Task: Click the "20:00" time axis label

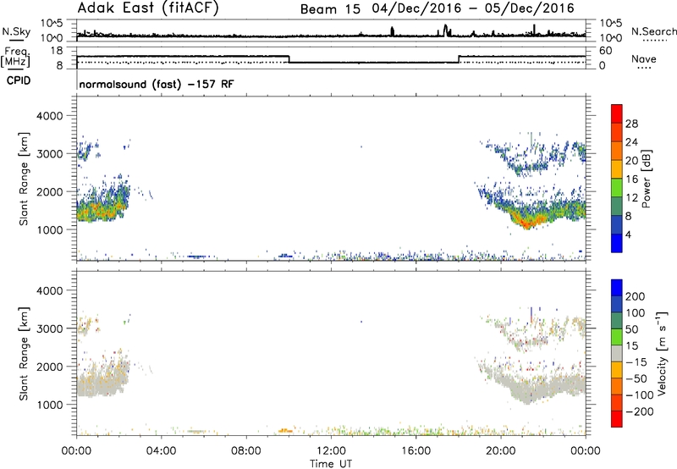Action: pyautogui.click(x=501, y=451)
